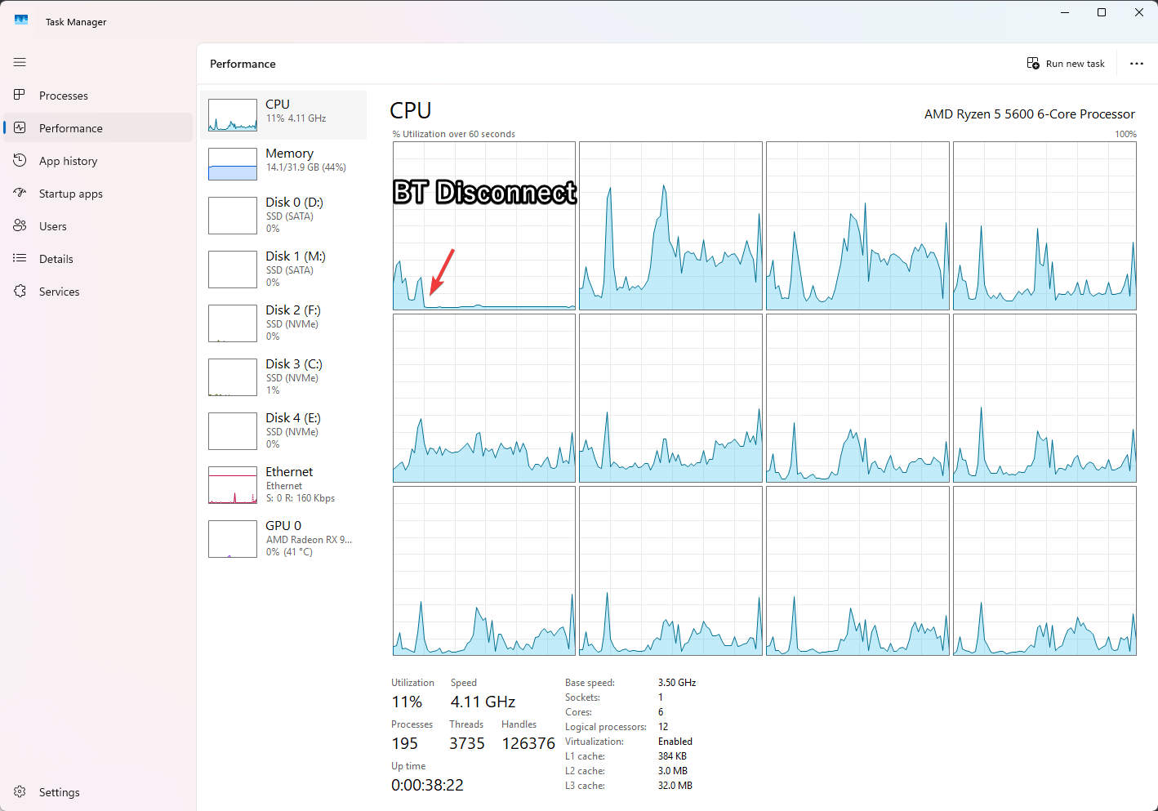Click the 11% utilization value
Image resolution: width=1158 pixels, height=811 pixels.
(x=407, y=702)
